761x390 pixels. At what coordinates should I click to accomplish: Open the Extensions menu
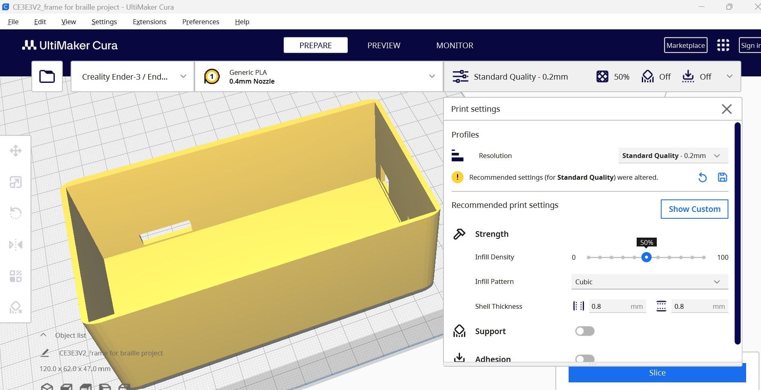click(149, 22)
